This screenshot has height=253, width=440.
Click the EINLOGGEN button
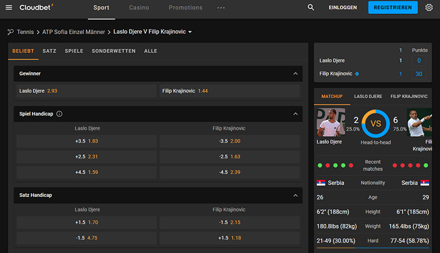(342, 8)
